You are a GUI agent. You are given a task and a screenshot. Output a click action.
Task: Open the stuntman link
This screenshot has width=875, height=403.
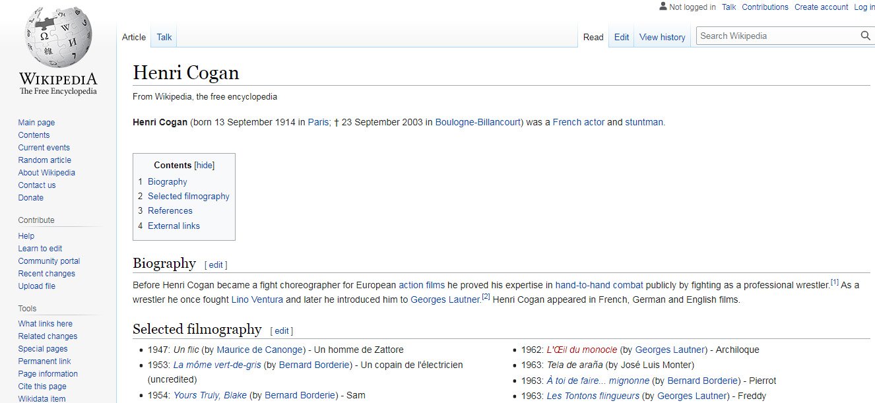tap(644, 122)
